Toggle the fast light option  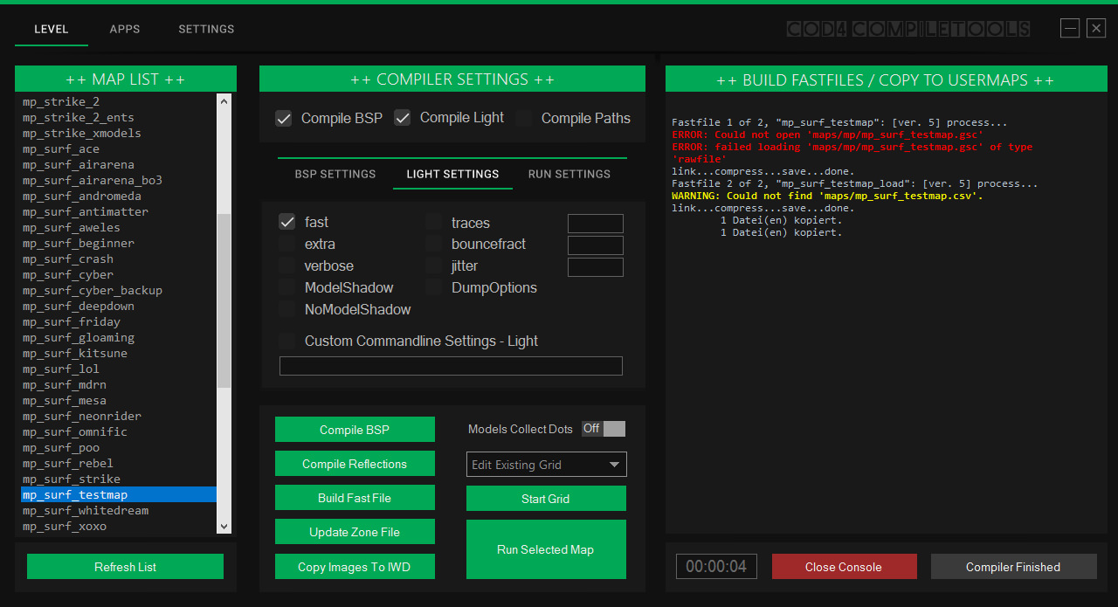287,222
